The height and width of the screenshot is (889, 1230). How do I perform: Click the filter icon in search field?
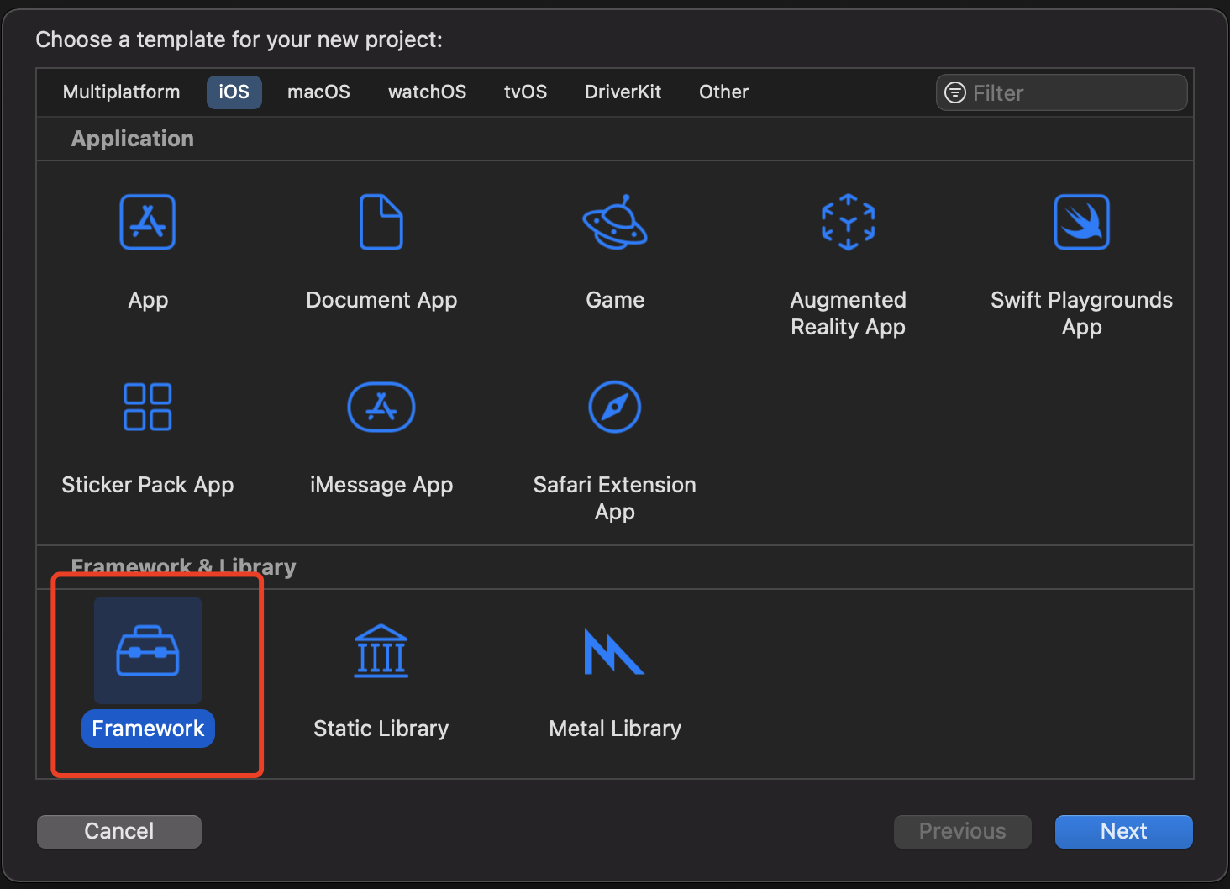(x=955, y=92)
